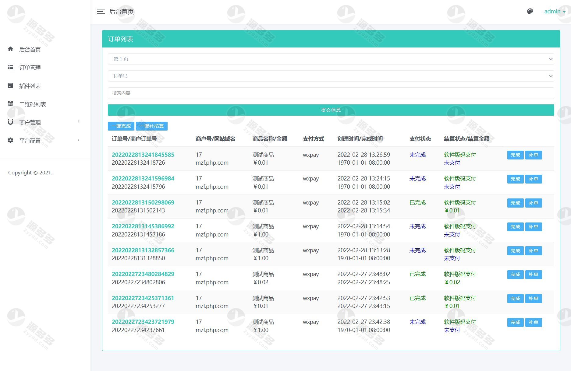The width and height of the screenshot is (571, 371).
Task: Click 完成 for order 2022022813241596984
Action: pyautogui.click(x=515, y=179)
